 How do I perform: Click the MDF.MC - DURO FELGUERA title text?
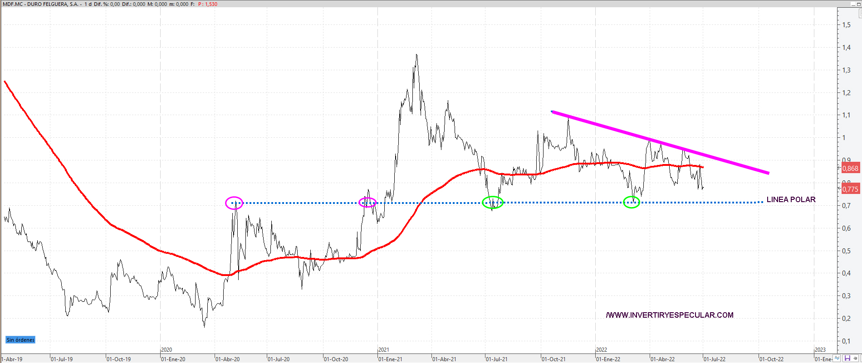point(41,4)
